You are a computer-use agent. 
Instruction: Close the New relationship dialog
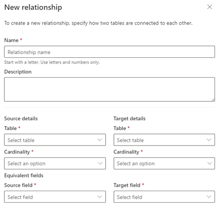click(210, 7)
